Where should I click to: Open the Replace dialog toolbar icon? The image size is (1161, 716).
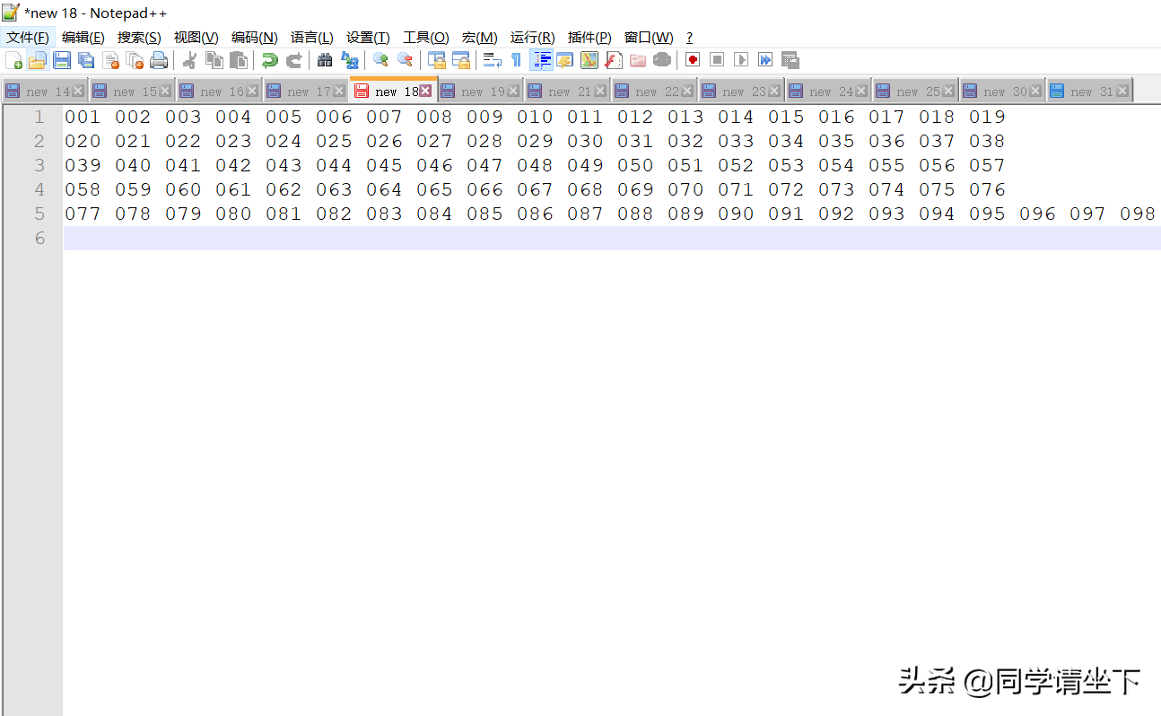[x=349, y=60]
